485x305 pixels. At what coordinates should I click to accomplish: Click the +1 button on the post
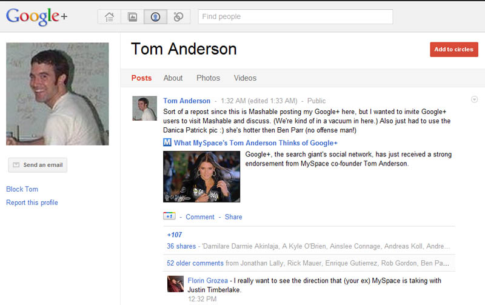click(169, 216)
